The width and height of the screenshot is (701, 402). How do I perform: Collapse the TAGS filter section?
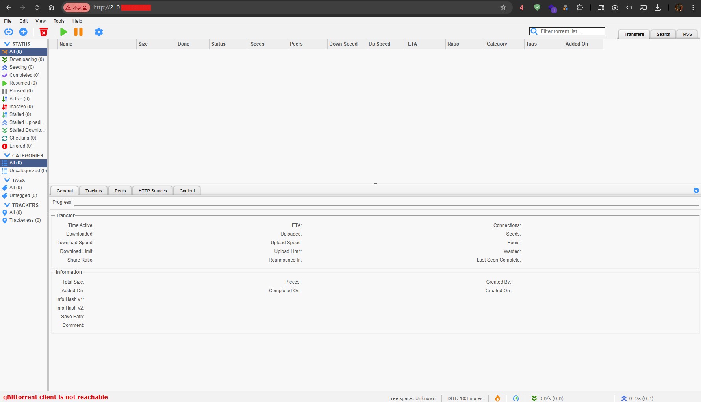(7, 180)
